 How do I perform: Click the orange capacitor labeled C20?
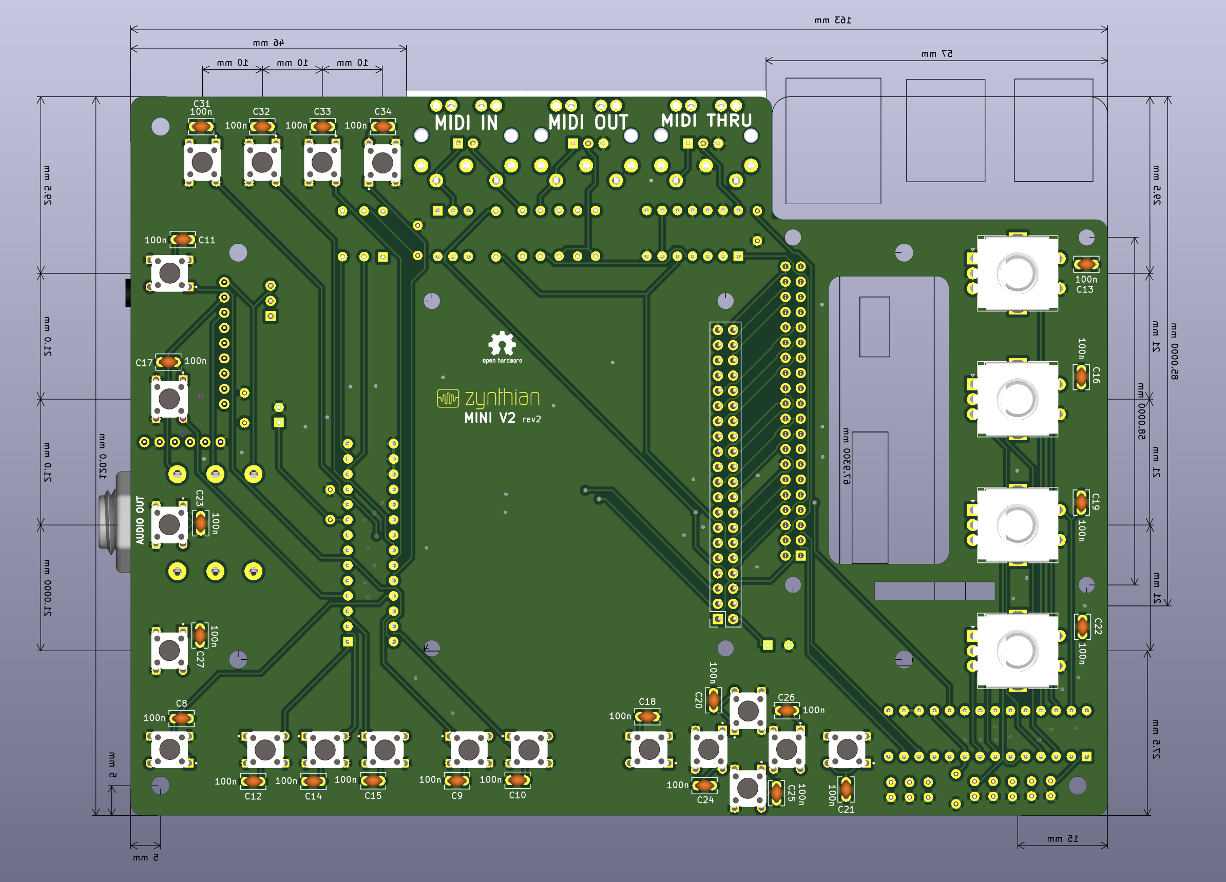(714, 701)
